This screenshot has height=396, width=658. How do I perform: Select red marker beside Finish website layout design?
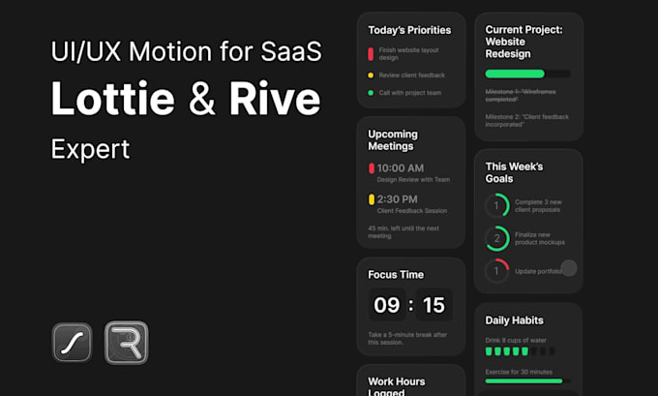pos(371,54)
